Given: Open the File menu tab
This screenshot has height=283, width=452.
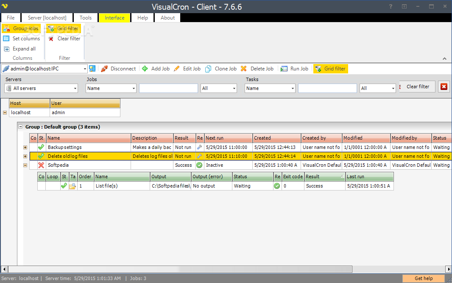Looking at the screenshot, I should click(x=11, y=17).
